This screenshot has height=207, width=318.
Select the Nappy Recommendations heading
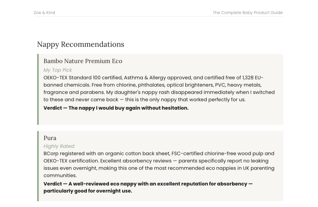click(x=81, y=44)
